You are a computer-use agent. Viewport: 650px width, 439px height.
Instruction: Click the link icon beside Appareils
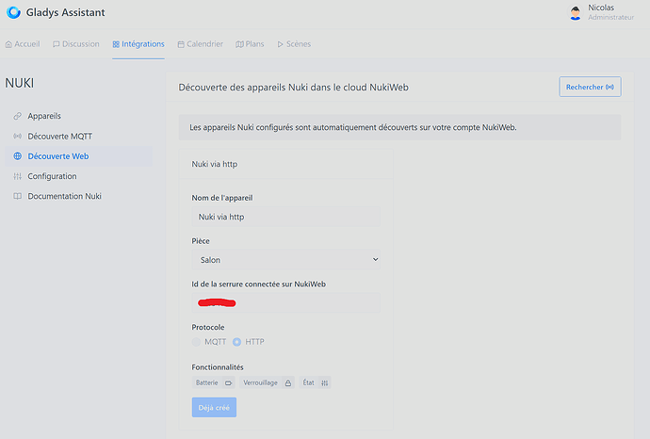coord(18,116)
